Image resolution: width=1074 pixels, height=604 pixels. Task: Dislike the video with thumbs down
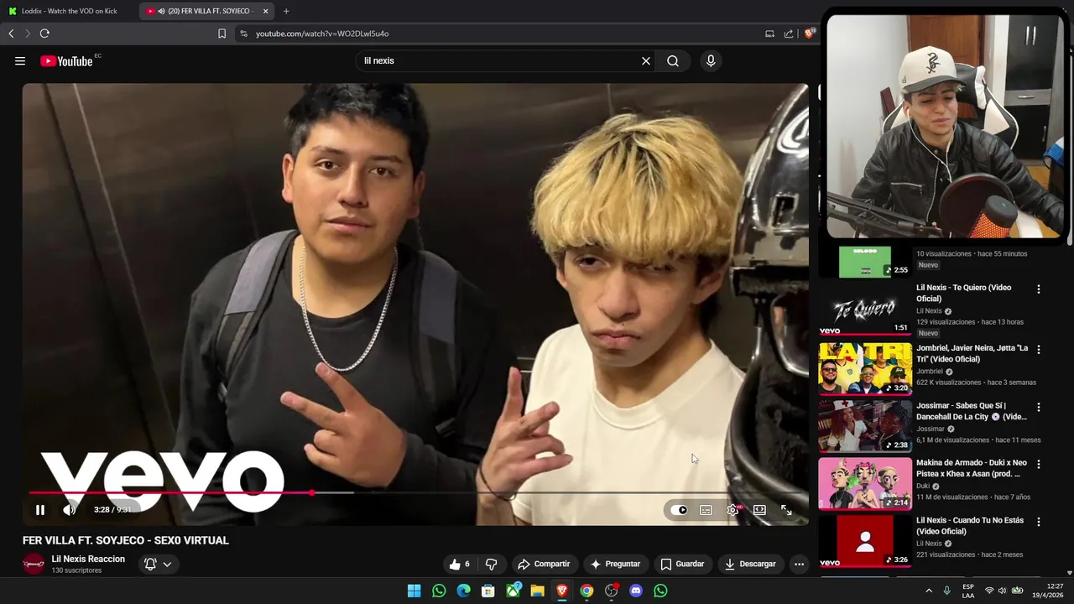click(x=492, y=565)
